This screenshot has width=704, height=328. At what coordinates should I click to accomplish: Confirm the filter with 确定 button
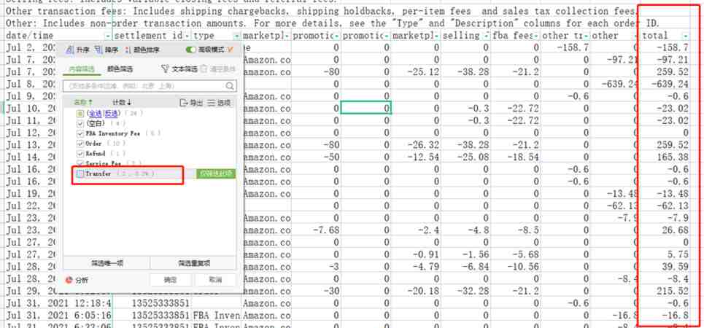[x=171, y=280]
